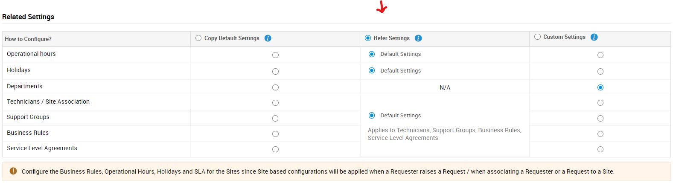Click the orange warning icon in notice

(13, 171)
